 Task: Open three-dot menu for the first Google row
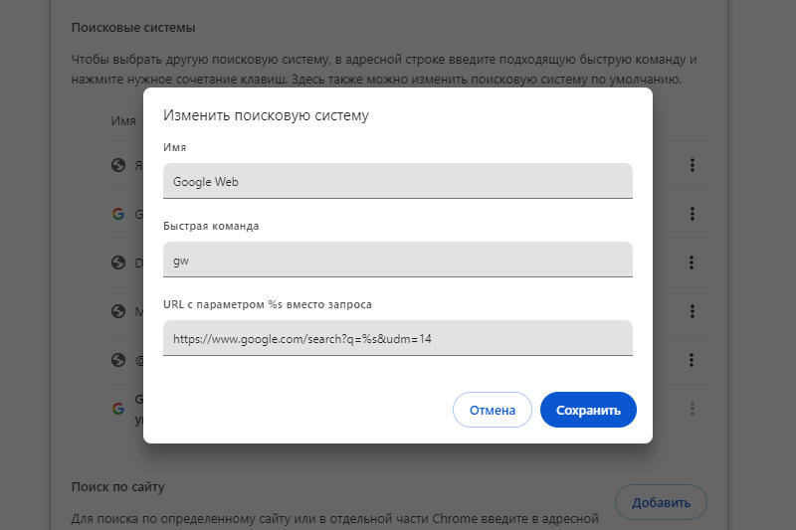(692, 214)
